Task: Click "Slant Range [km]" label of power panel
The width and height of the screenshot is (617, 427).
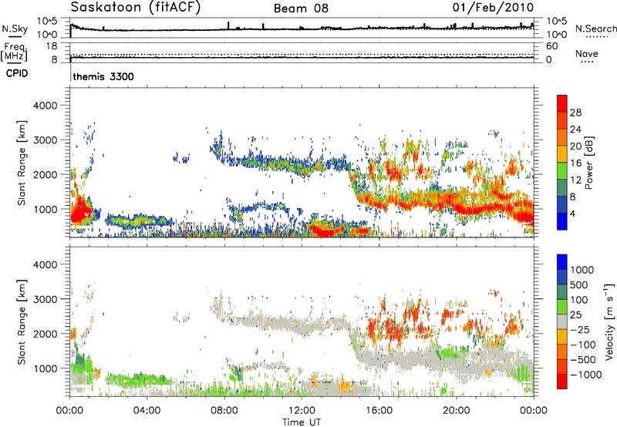Action: [22, 163]
